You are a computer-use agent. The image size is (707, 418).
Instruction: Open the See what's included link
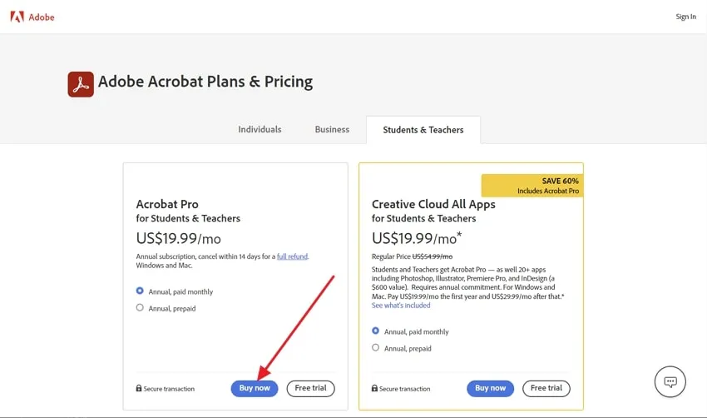click(x=401, y=306)
